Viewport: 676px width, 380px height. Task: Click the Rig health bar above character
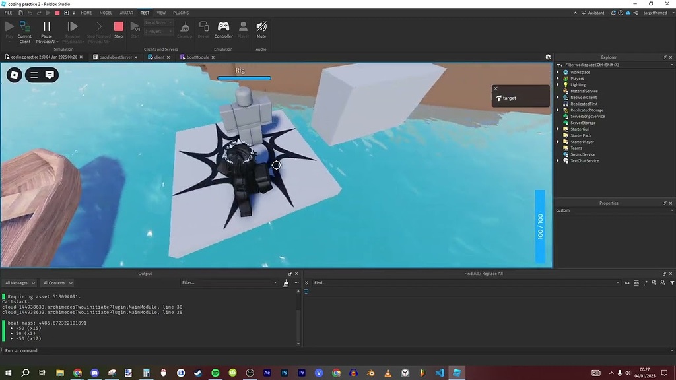click(244, 78)
